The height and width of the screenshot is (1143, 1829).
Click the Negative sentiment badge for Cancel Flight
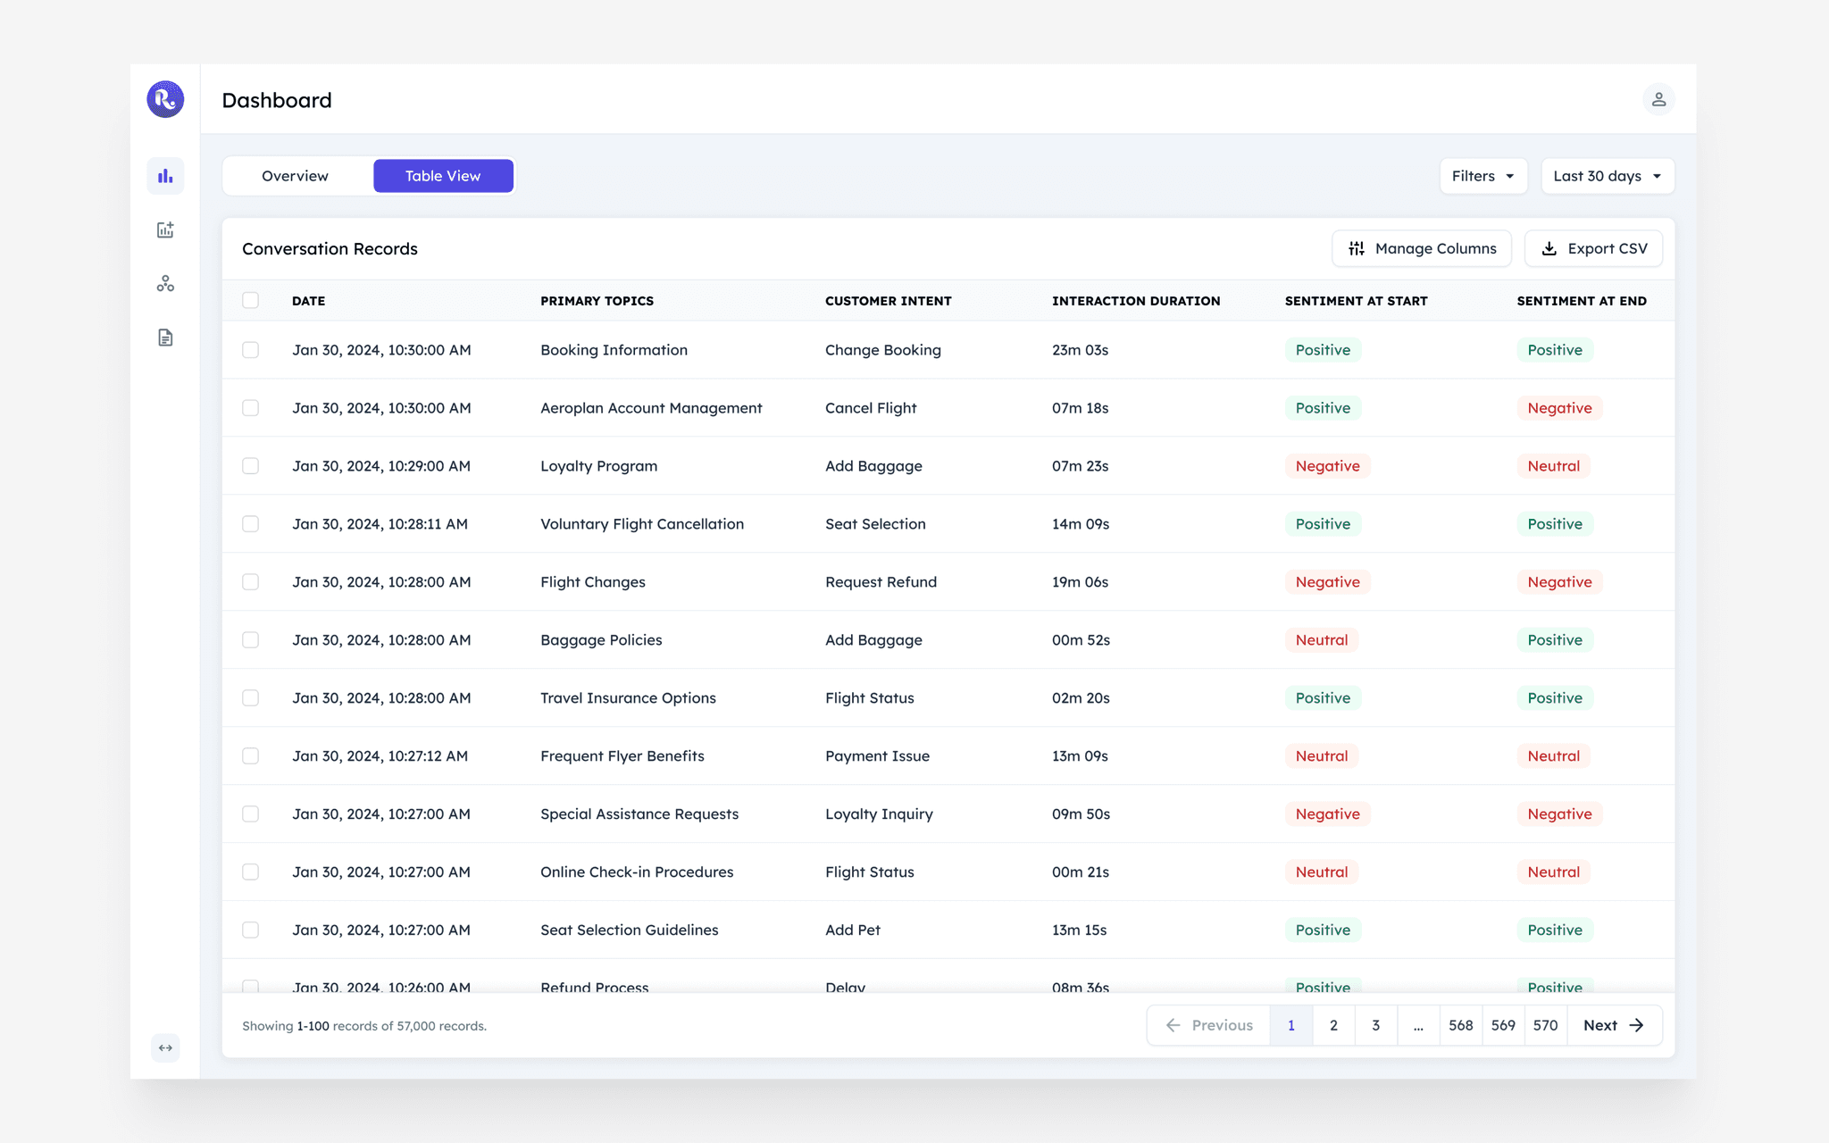(1559, 408)
